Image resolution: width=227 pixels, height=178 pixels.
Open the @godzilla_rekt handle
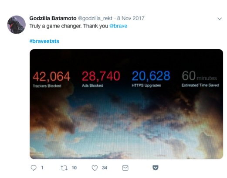pyautogui.click(x=95, y=18)
